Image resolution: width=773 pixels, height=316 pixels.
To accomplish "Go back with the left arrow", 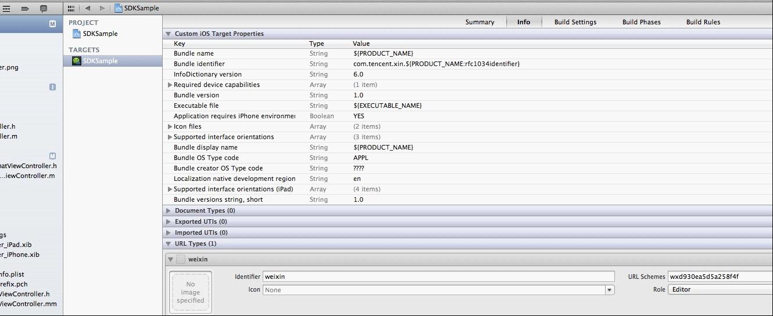I will click(88, 8).
